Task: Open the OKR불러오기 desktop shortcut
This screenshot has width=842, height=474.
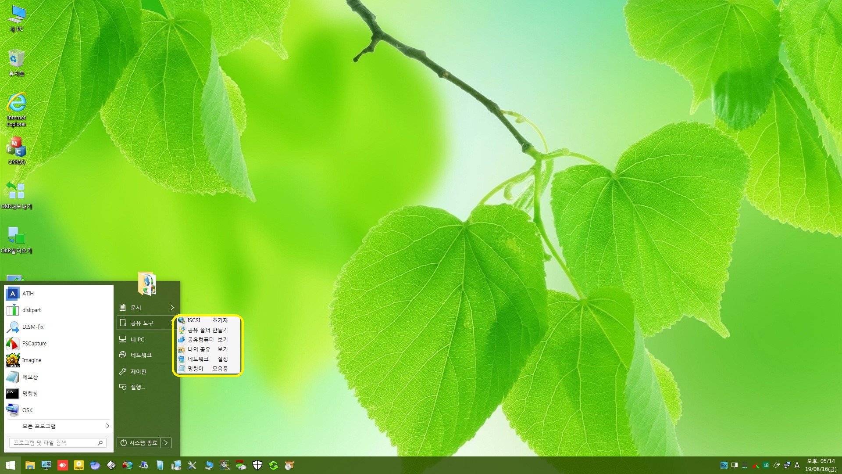Action: point(16,240)
